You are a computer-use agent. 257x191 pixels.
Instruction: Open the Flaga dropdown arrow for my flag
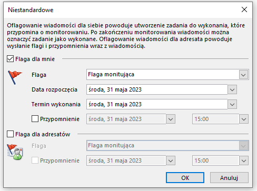pyautogui.click(x=243, y=75)
